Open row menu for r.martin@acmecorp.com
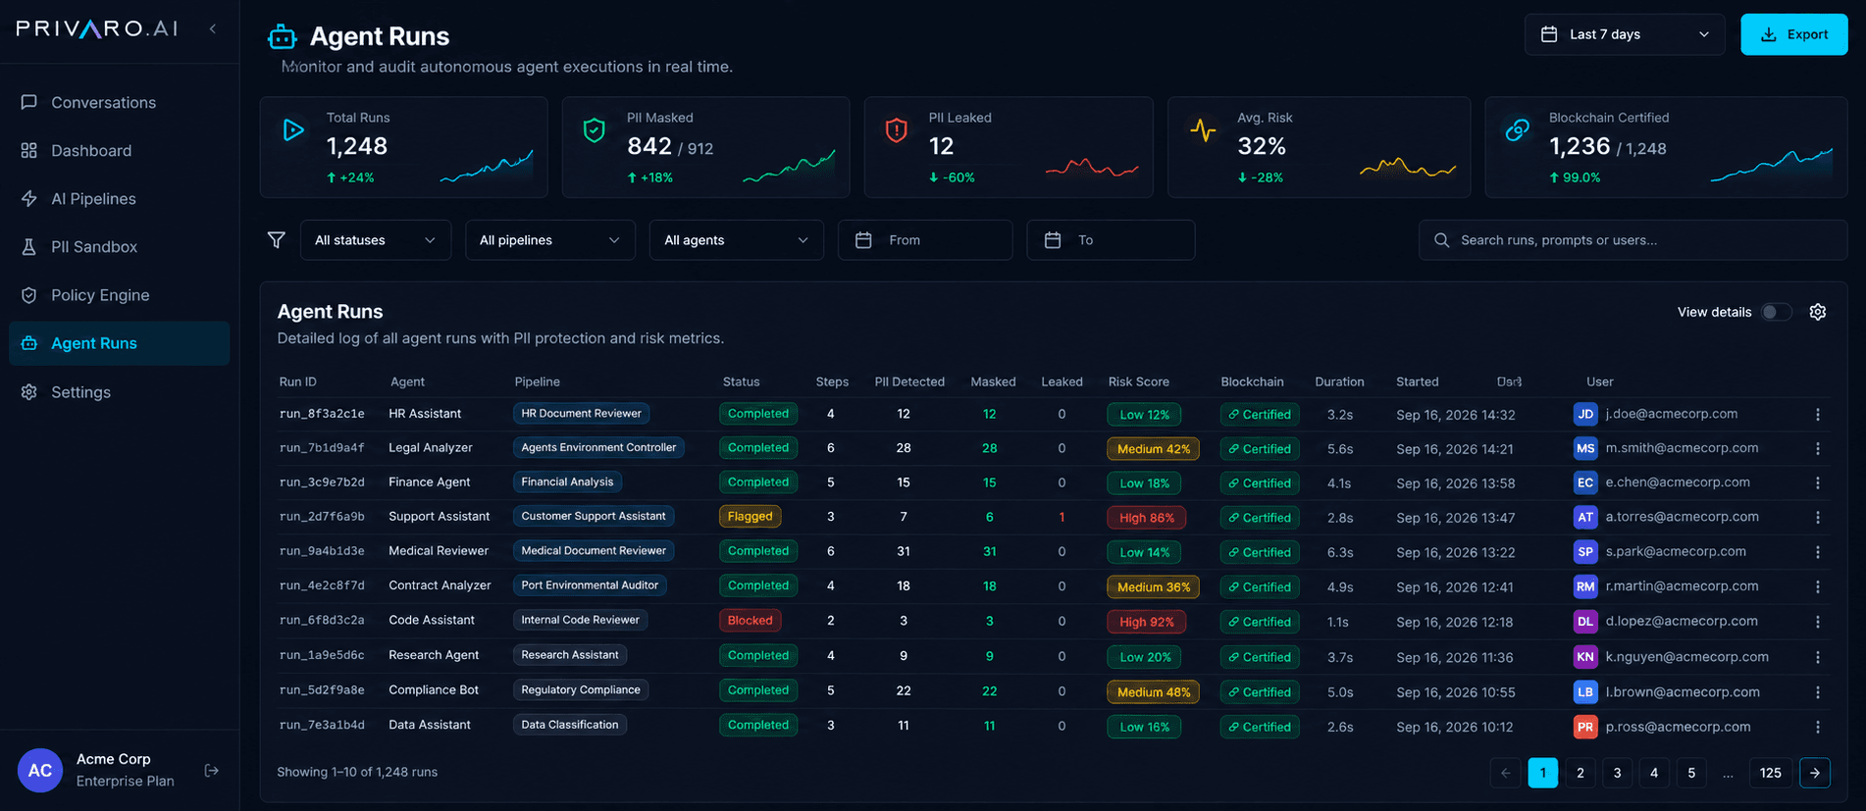Screen dimensions: 1866x811 (x=1818, y=587)
